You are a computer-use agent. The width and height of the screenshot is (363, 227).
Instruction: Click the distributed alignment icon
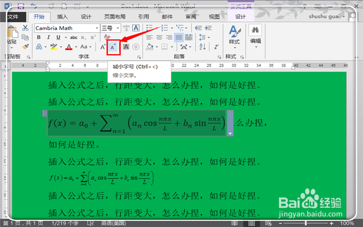point(188,37)
